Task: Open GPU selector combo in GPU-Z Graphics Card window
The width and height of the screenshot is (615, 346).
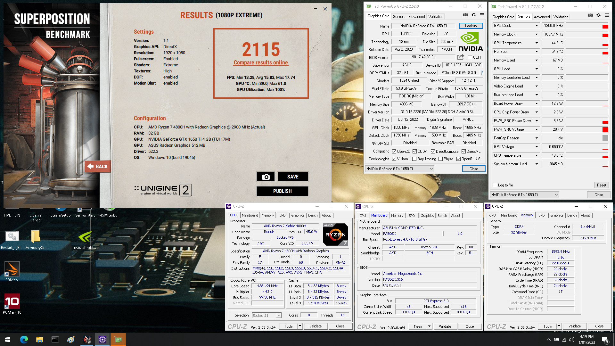Action: 400,169
